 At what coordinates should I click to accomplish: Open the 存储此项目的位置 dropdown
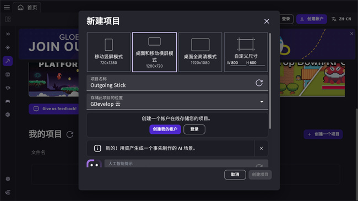pos(177,102)
